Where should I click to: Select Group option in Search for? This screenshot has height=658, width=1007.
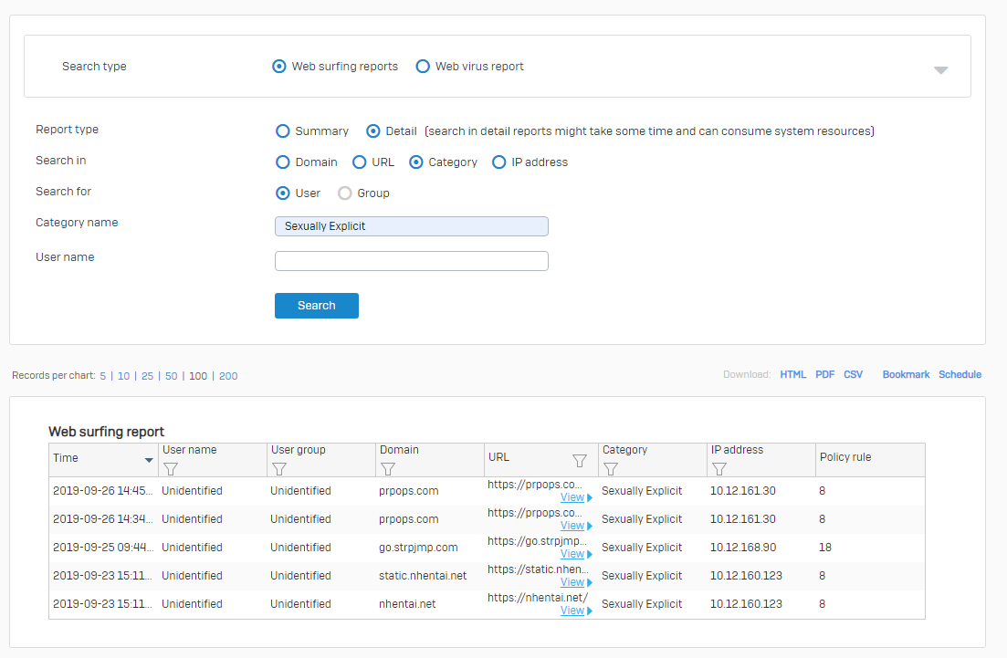[x=345, y=193]
